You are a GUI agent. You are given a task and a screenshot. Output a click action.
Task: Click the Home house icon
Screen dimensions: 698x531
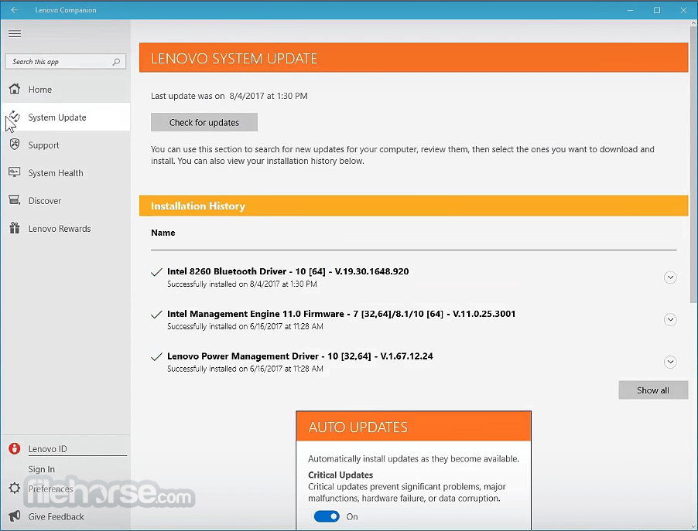pos(15,89)
